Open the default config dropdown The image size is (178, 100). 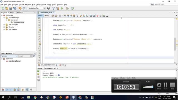pos(37,8)
